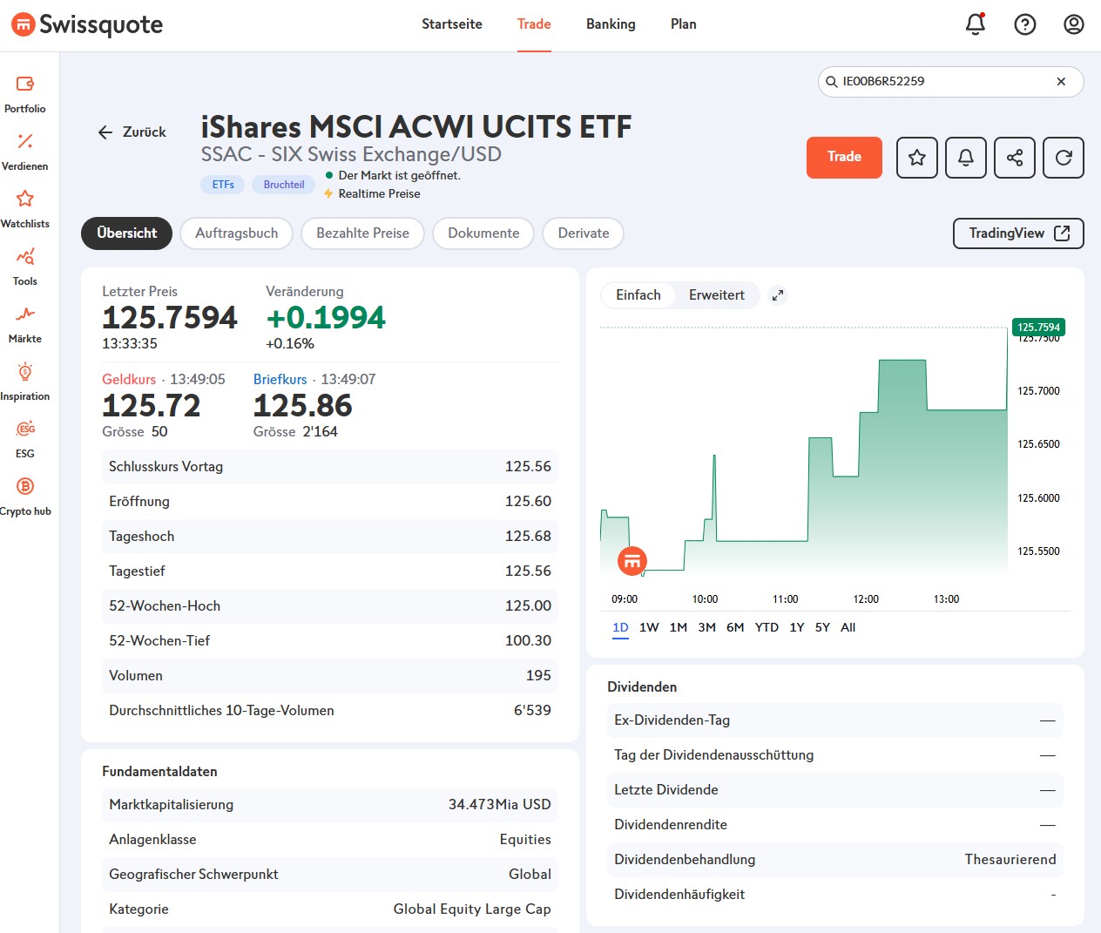Select Trade in top navigation
The width and height of the screenshot is (1101, 933).
pyautogui.click(x=534, y=24)
